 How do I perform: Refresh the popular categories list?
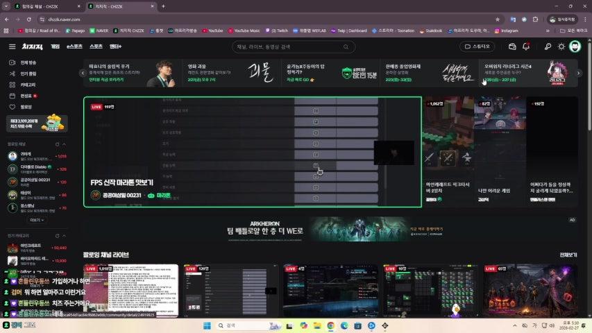point(57,236)
